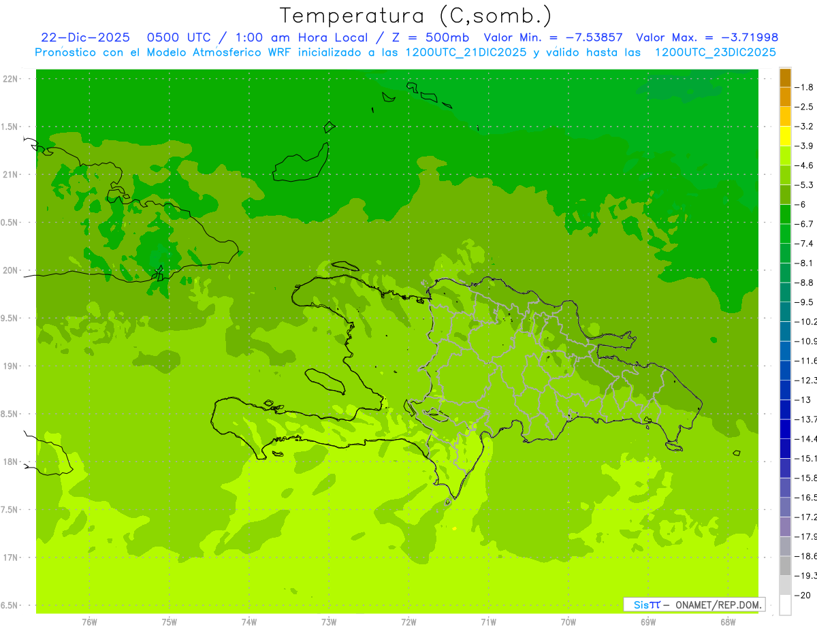Click the "70W" longitude axis label

[568, 622]
